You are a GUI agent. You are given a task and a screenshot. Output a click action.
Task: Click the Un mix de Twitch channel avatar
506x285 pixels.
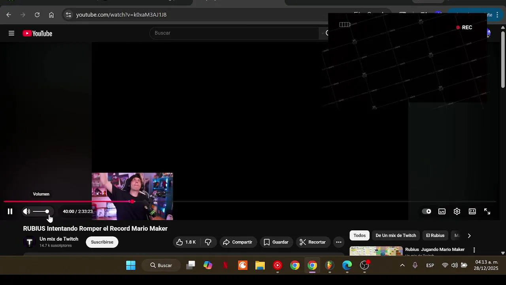pos(29,242)
